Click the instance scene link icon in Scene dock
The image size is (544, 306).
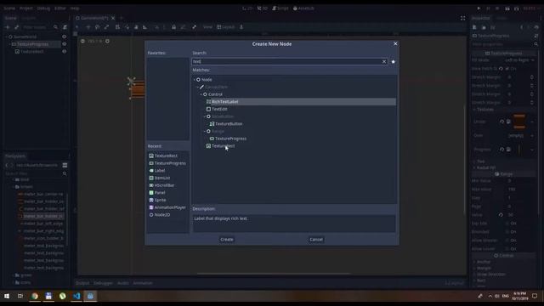click(16, 27)
